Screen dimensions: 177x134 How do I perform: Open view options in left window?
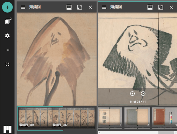pos(69,7)
